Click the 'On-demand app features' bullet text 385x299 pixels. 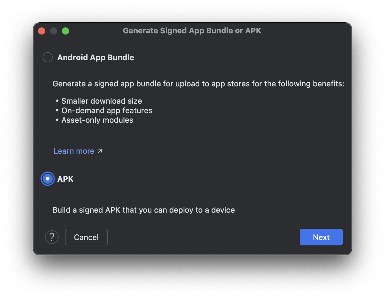pos(107,110)
